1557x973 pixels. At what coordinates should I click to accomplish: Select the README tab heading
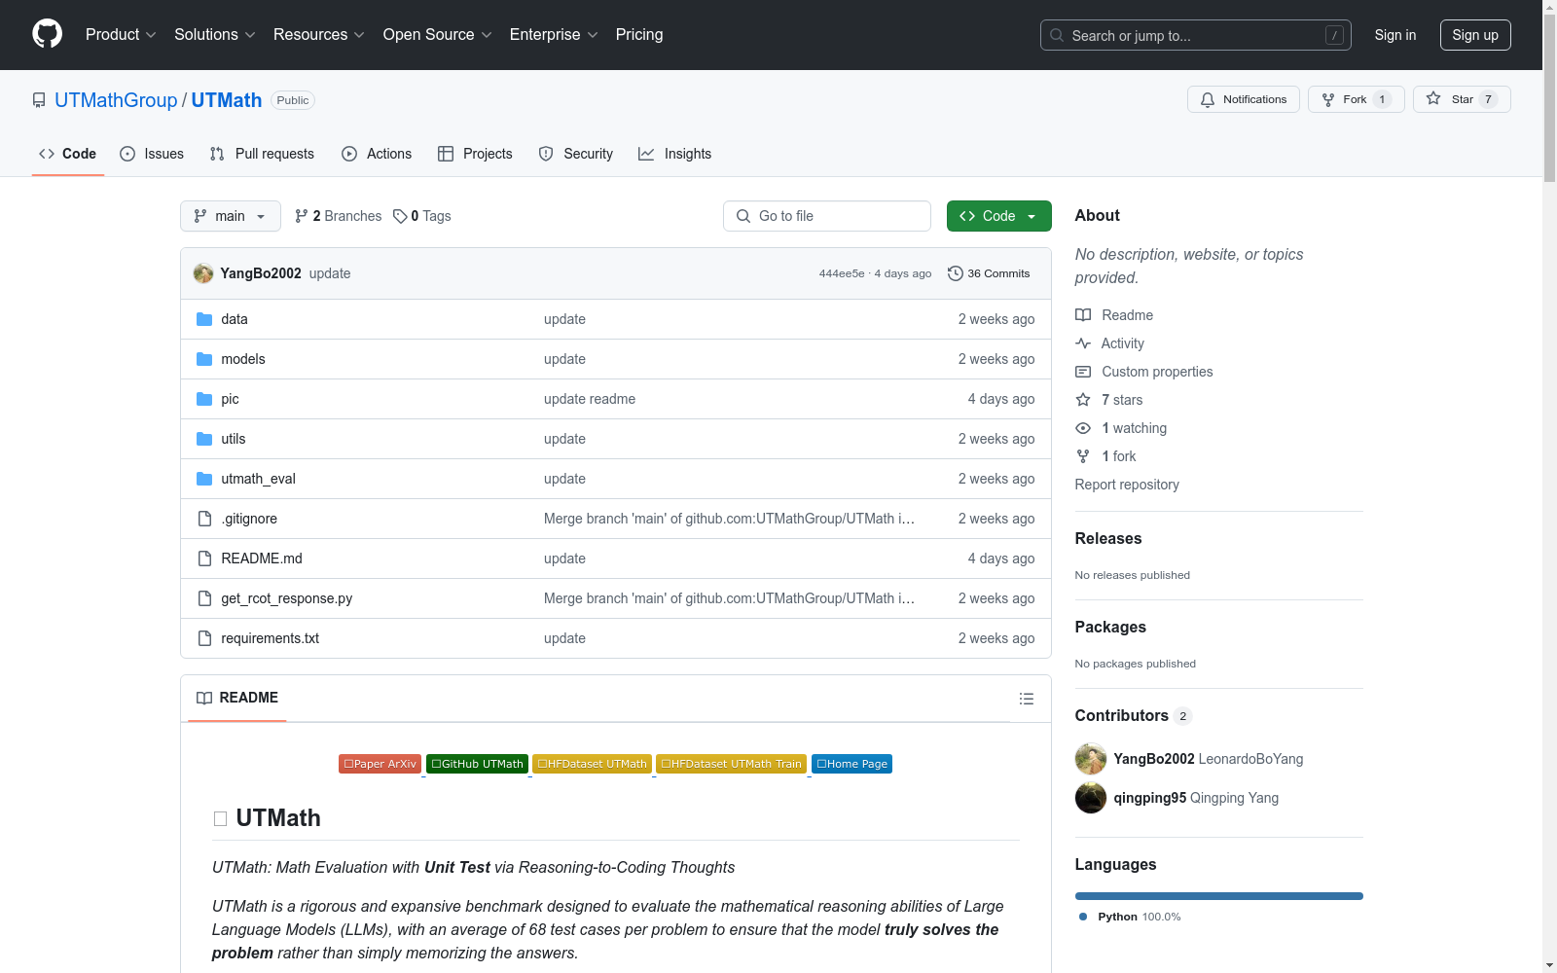(x=237, y=698)
